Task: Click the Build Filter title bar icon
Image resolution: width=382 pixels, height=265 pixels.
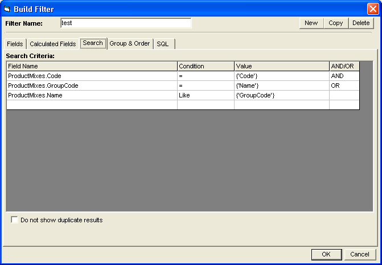Action: tap(7, 8)
